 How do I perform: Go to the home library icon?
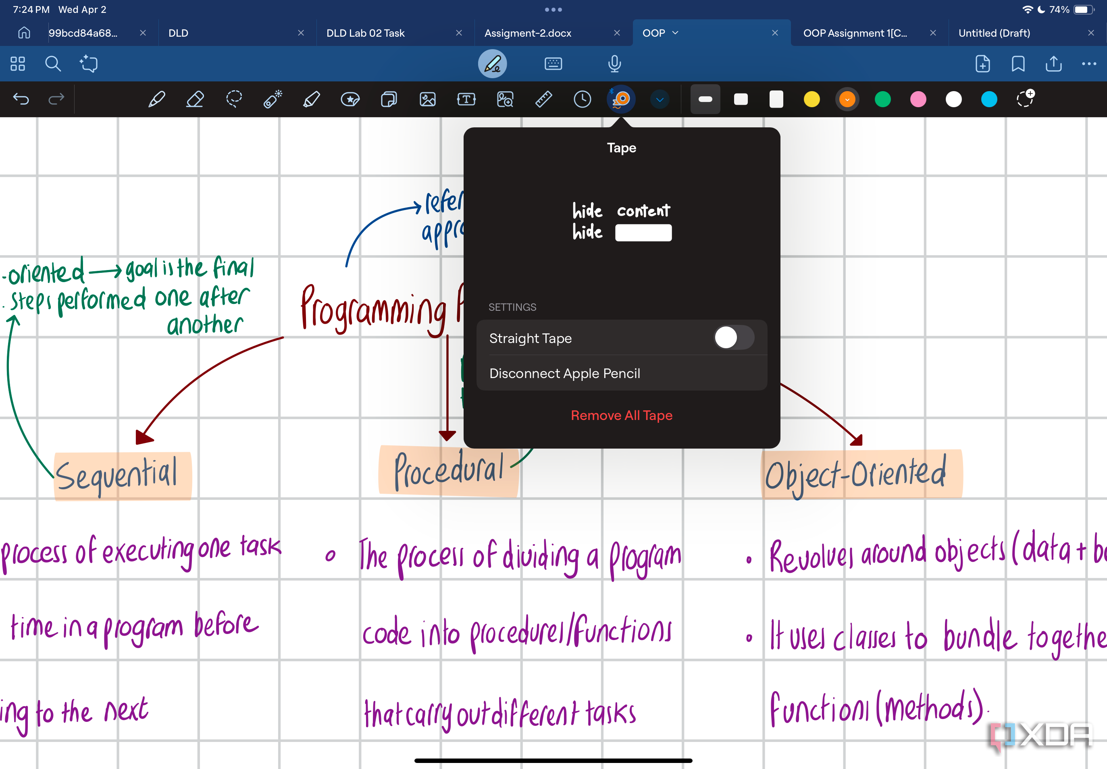point(24,33)
